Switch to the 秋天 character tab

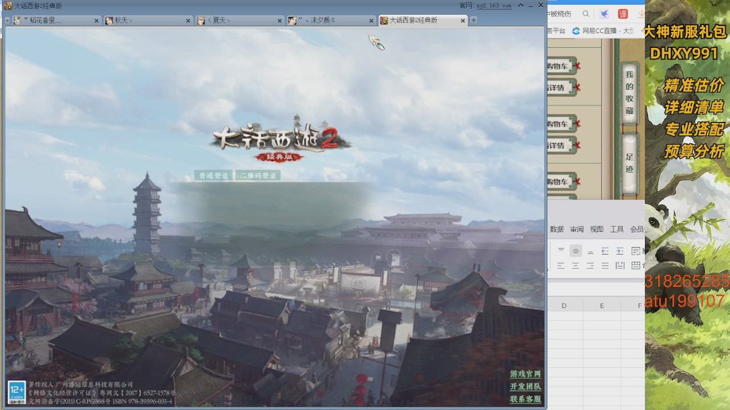[x=148, y=20]
